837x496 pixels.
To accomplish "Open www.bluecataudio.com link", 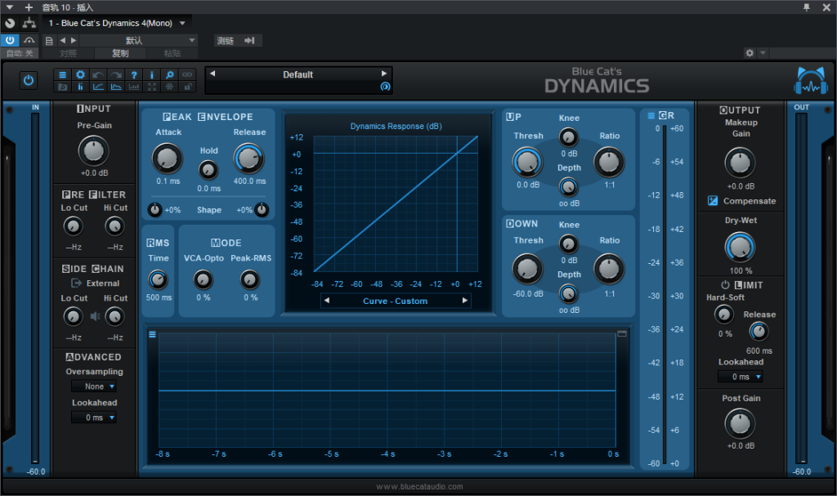I will (419, 486).
